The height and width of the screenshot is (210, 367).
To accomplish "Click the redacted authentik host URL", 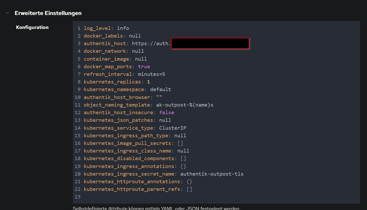I will [210, 43].
